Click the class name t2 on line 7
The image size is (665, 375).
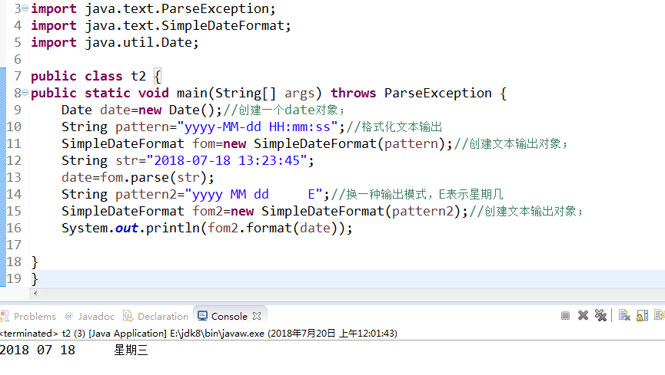tap(138, 76)
